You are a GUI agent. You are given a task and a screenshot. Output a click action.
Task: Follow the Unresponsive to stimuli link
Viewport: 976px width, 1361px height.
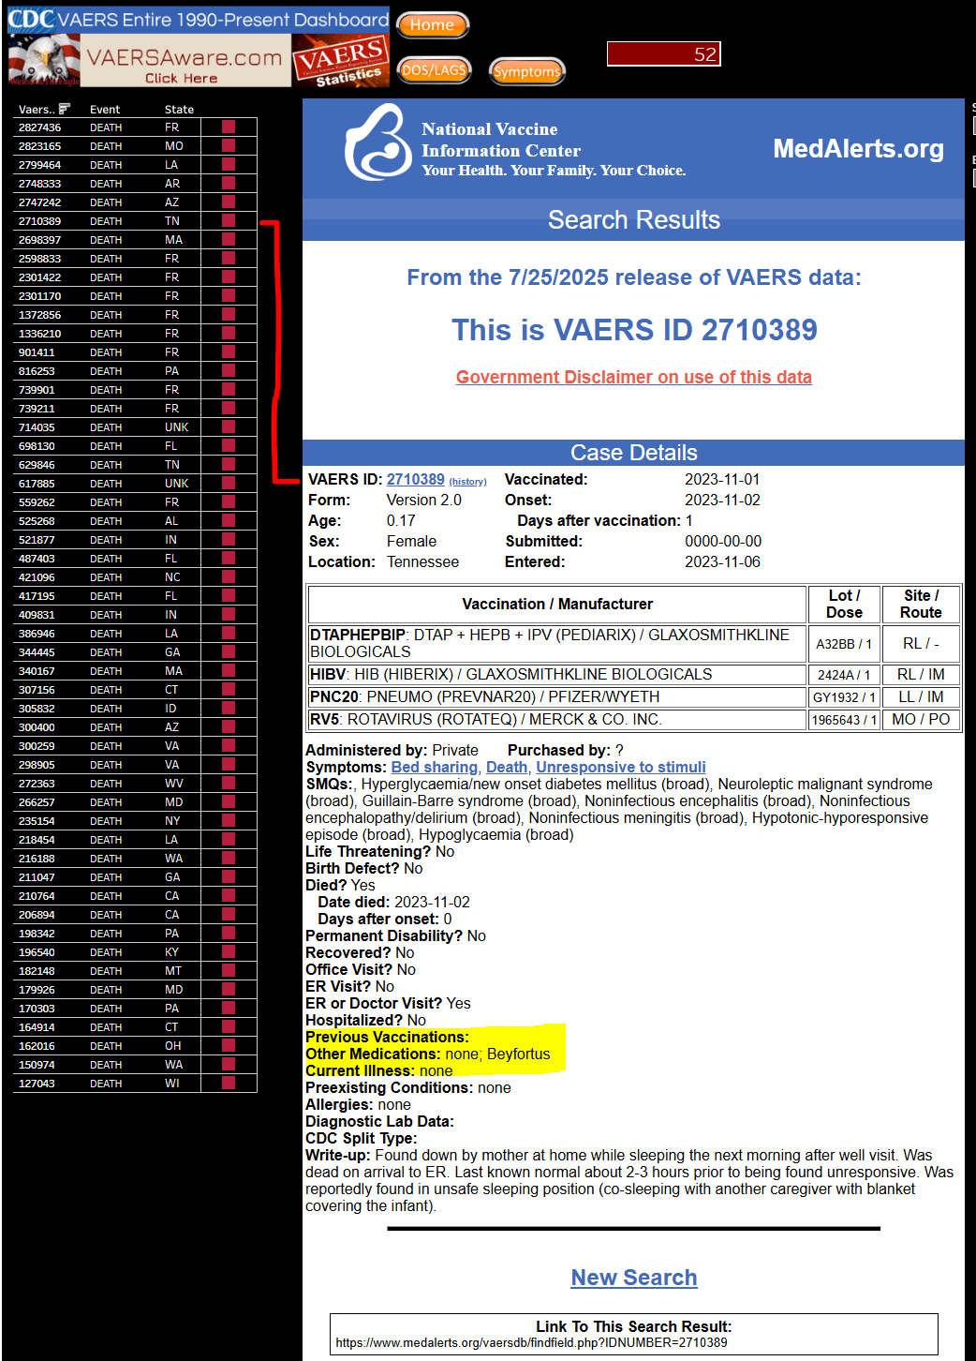click(621, 767)
